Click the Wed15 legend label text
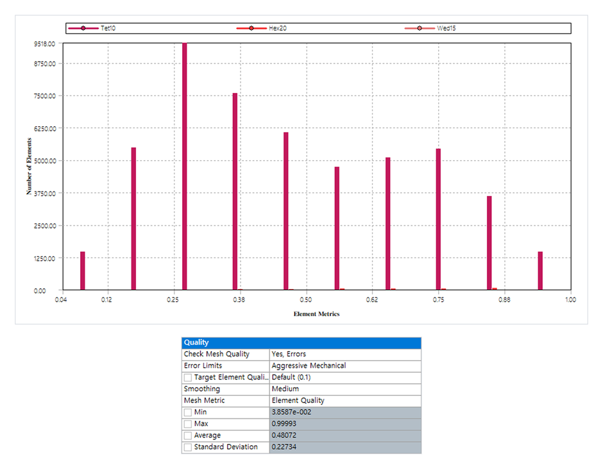The height and width of the screenshot is (469, 603). tap(446, 28)
